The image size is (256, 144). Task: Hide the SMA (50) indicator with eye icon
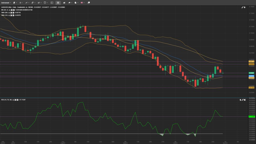pyautogui.click(x=9, y=12)
